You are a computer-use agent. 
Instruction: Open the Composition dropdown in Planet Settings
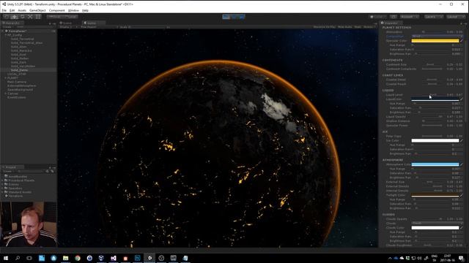(x=437, y=36)
